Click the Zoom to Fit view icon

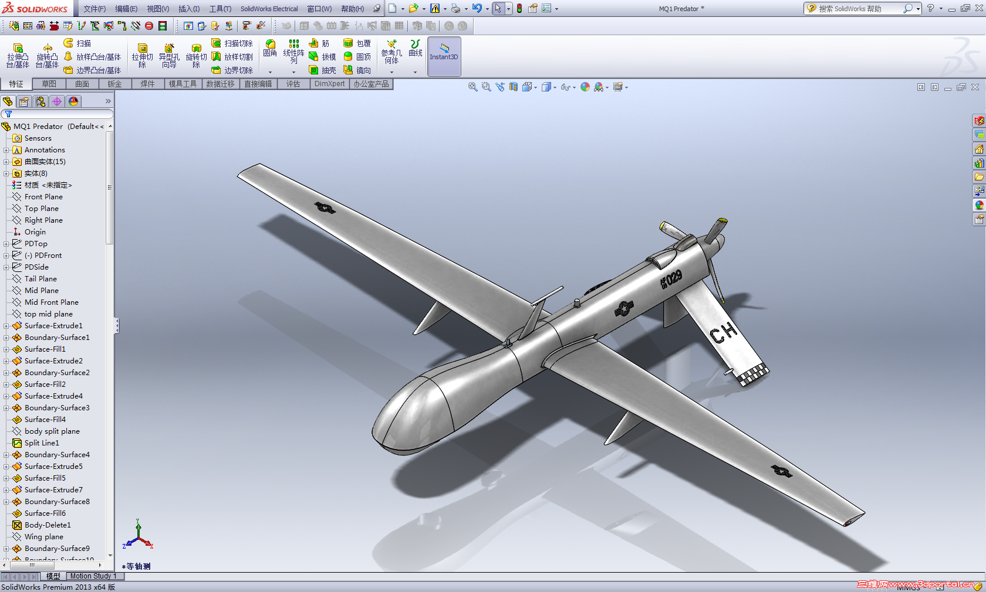[472, 87]
